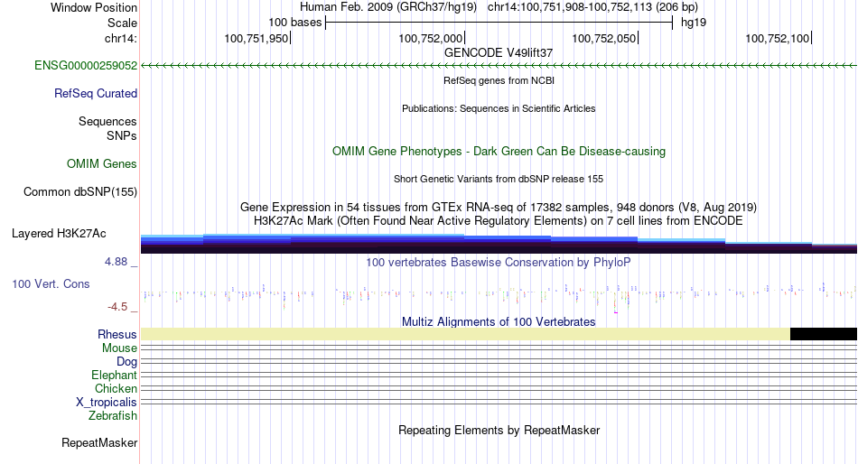Click the -4.5 PhyloP lower limit value
Viewport: 858px width, 464px height.
pyautogui.click(x=117, y=306)
